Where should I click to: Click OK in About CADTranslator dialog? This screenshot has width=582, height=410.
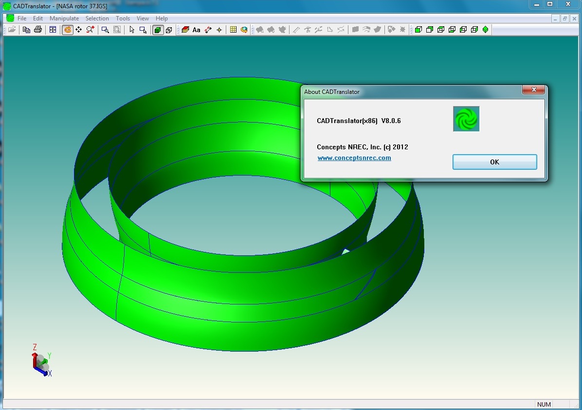tap(494, 162)
